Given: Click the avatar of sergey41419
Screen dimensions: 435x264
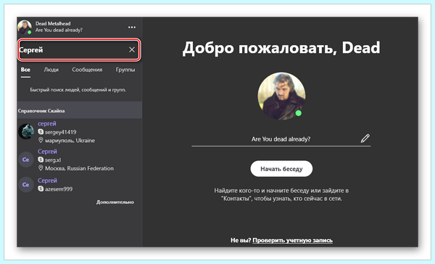Looking at the screenshot, I should pyautogui.click(x=26, y=131).
